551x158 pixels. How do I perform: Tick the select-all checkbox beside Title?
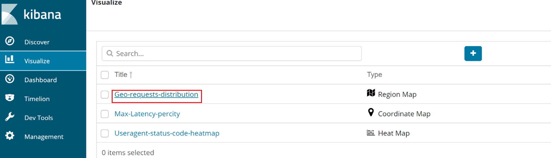105,75
